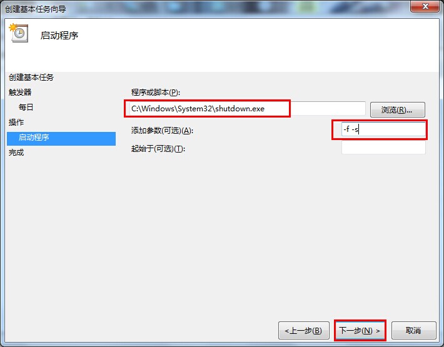Select the 每日 sub-step in sidebar
Screen dimensions: 444x347
pyautogui.click(x=26, y=108)
